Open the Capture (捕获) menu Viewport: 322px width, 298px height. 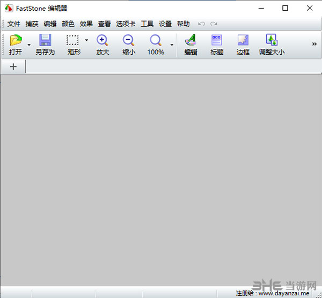tap(32, 24)
